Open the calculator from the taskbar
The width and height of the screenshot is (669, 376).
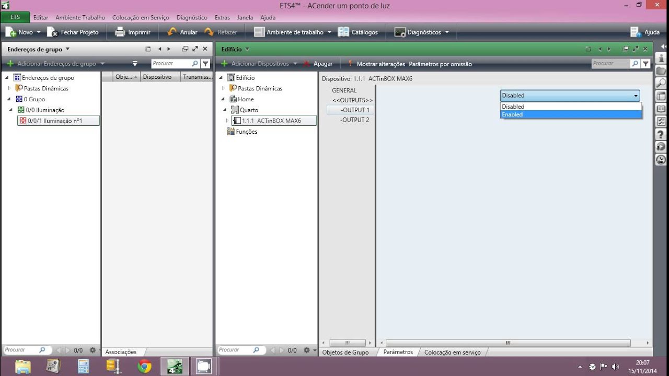click(84, 366)
